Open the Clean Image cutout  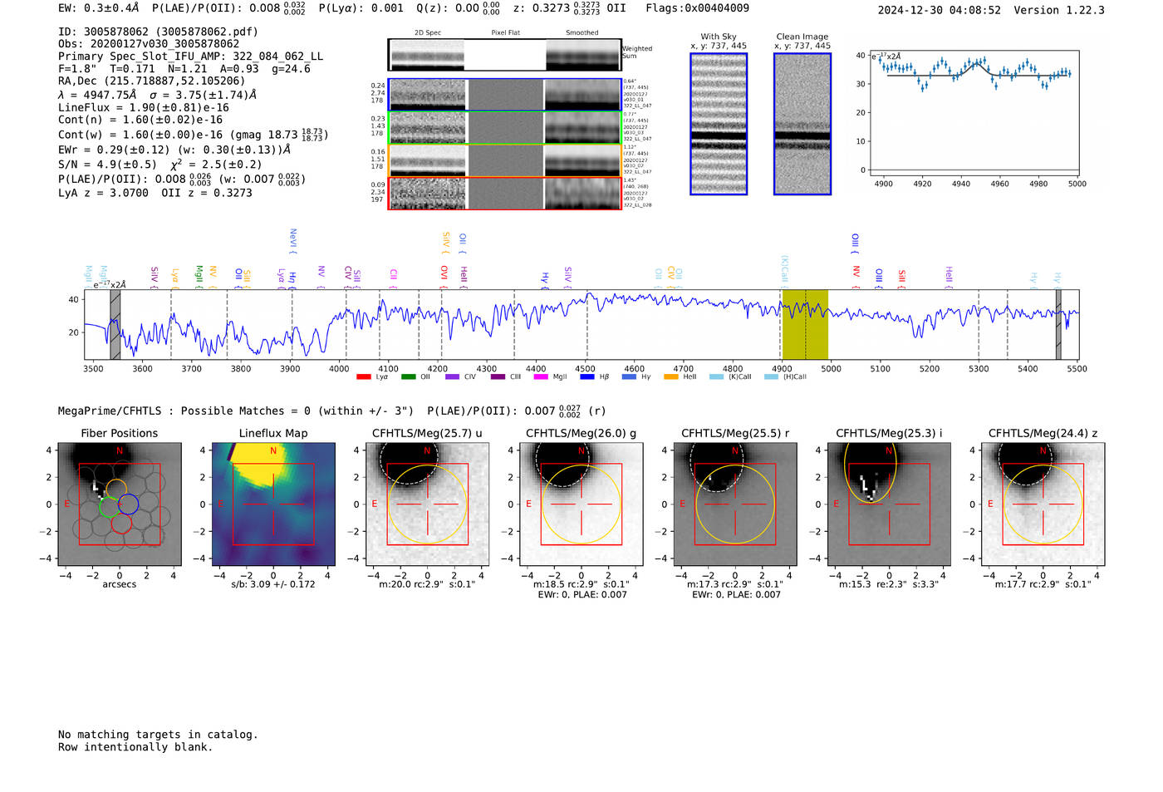coord(802,124)
